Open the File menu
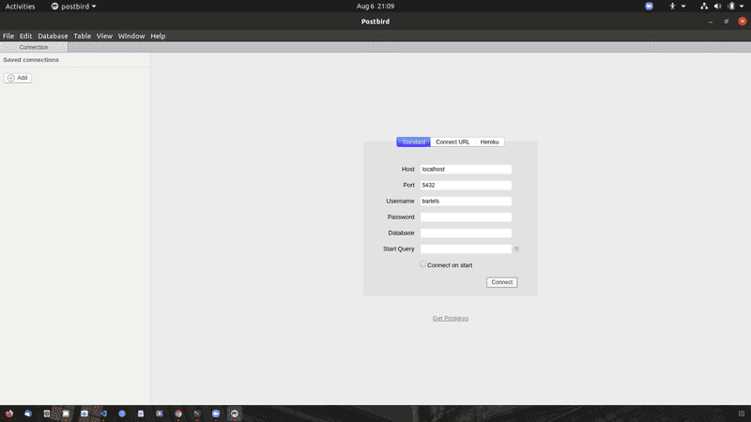Viewport: 751px width, 422px height. coord(8,36)
